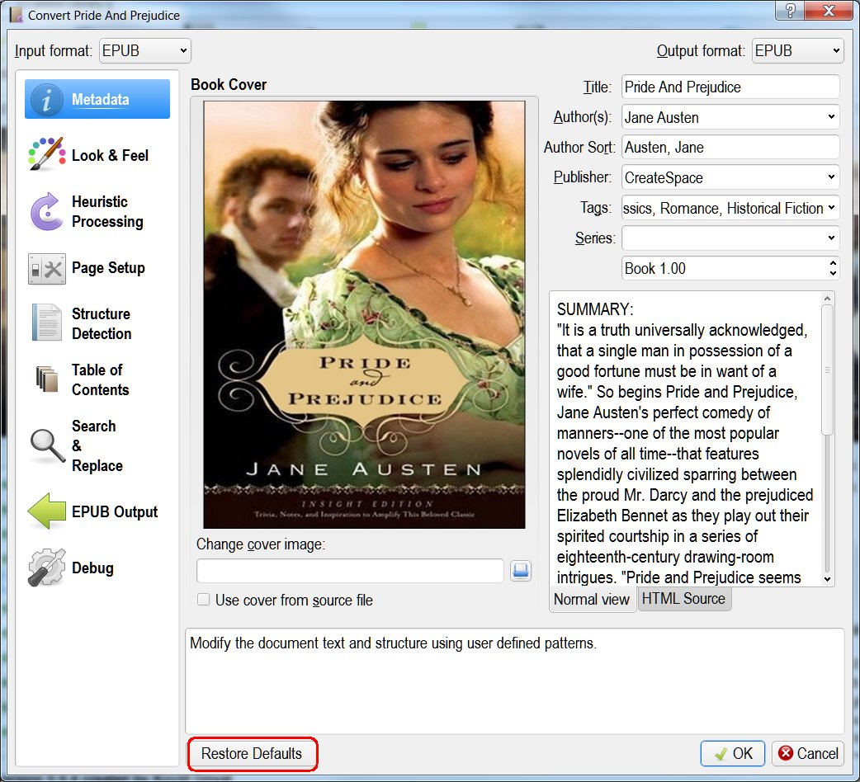The height and width of the screenshot is (782, 860).
Task: Click the Author Sort input field
Action: tap(730, 147)
